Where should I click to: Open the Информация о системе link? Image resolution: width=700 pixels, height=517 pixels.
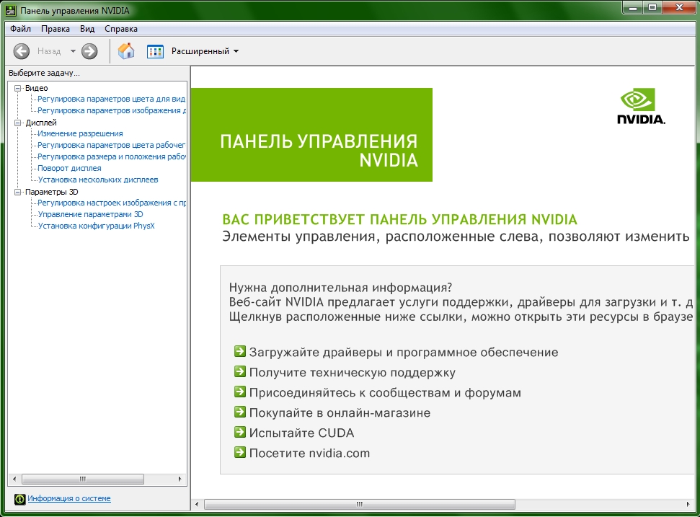click(69, 498)
